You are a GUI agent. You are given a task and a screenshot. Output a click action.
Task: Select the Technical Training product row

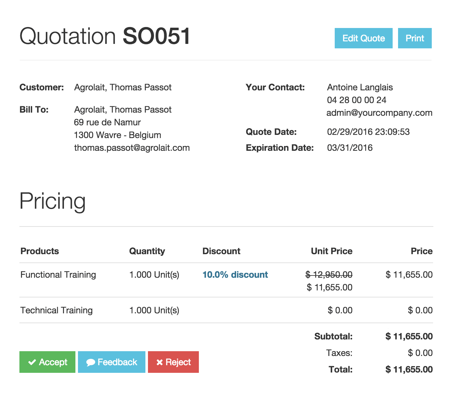pos(56,310)
